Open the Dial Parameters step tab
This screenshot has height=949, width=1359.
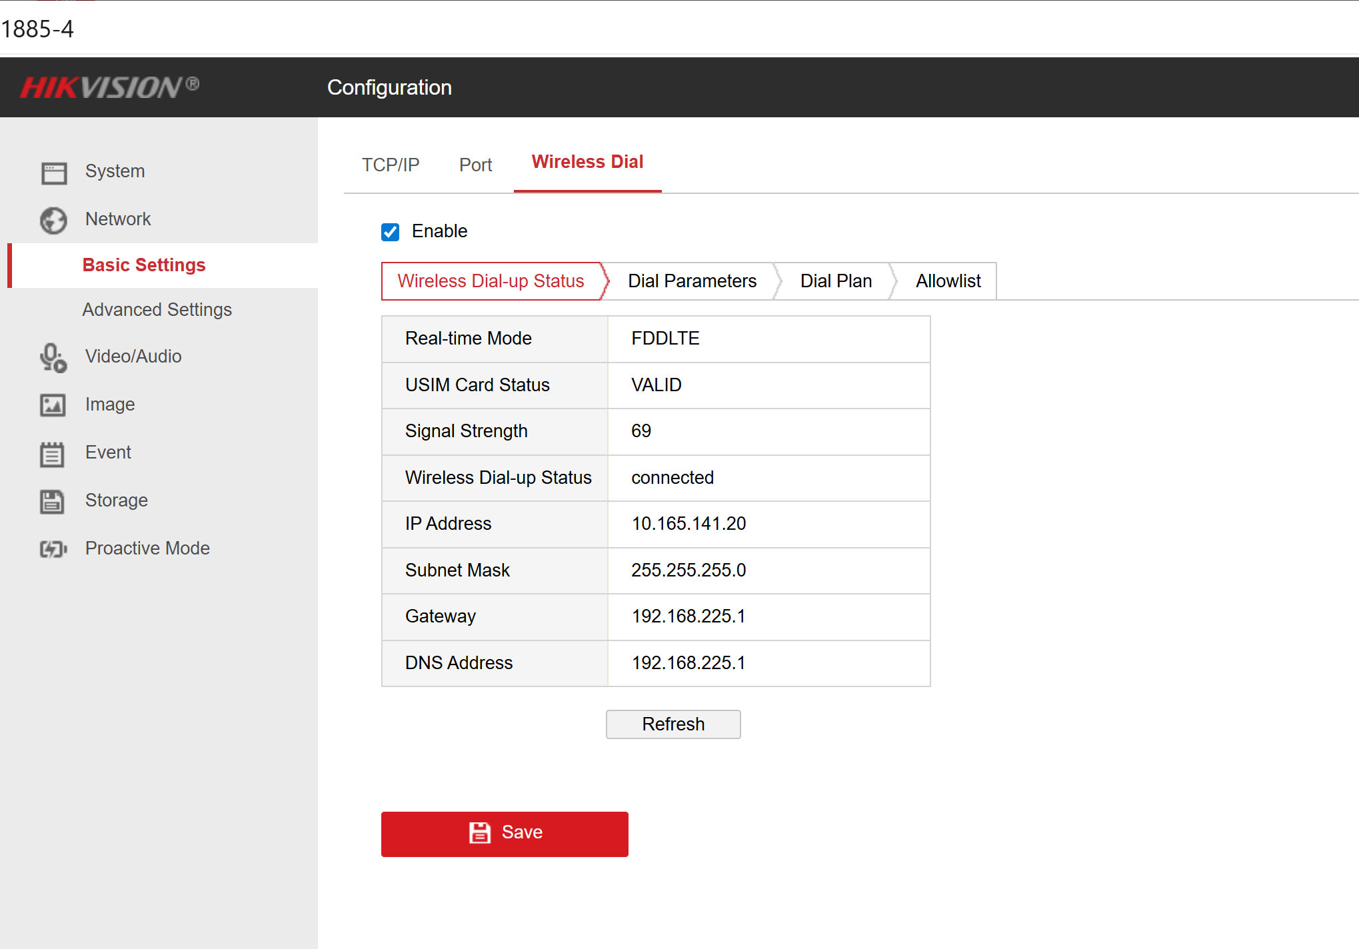tap(692, 281)
